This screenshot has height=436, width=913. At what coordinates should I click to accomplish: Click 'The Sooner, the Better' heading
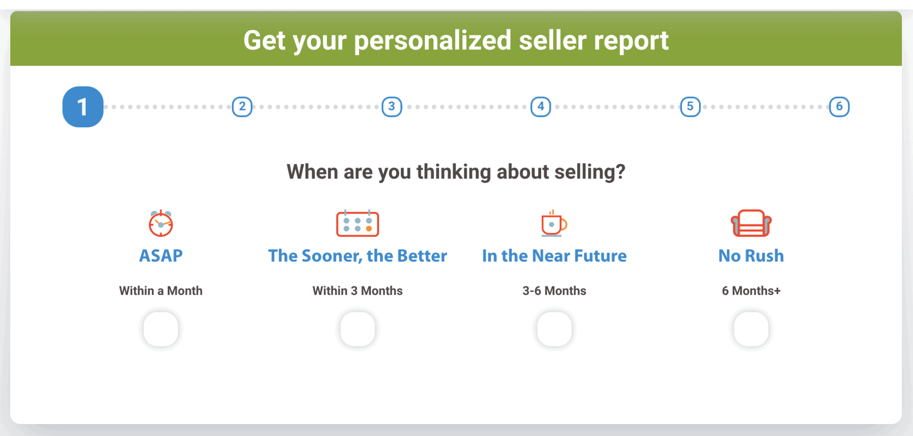coord(358,256)
